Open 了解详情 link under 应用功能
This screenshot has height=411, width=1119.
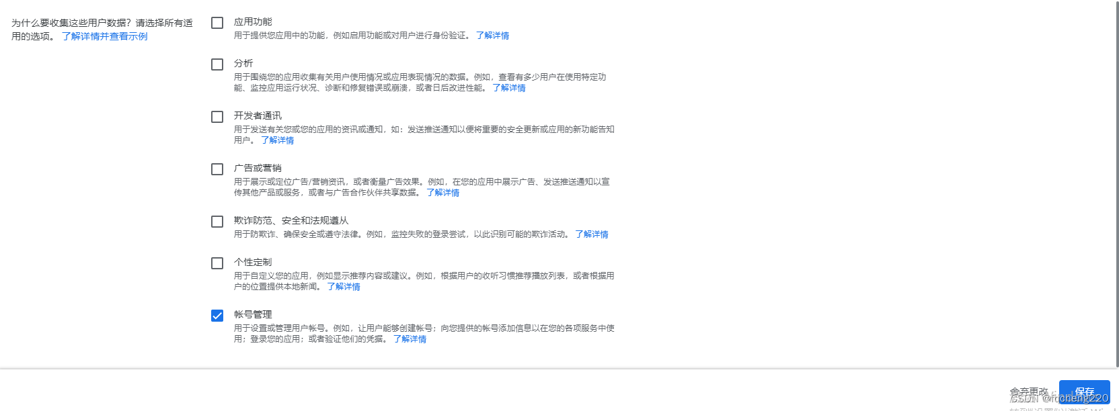click(x=492, y=36)
